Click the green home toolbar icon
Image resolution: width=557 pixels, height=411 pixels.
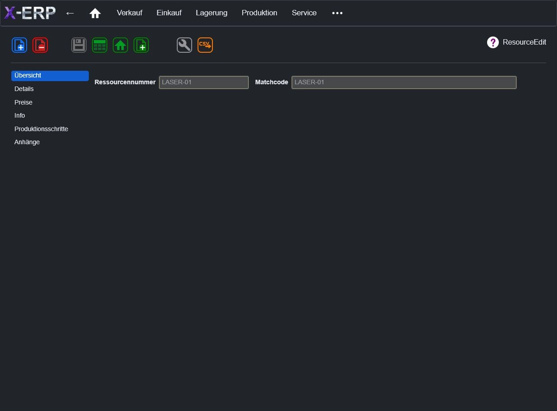click(x=120, y=45)
